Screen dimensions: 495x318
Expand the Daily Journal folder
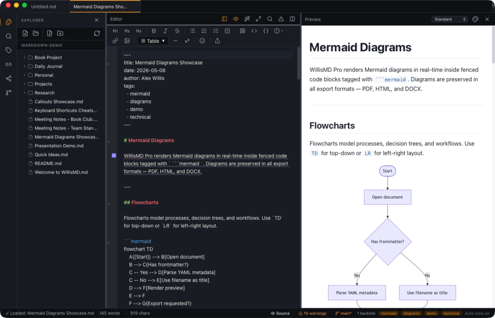click(24, 66)
